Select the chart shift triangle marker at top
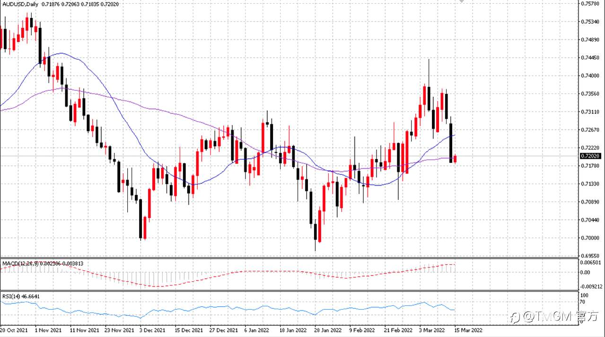This screenshot has height=337, width=605. (463, 2)
